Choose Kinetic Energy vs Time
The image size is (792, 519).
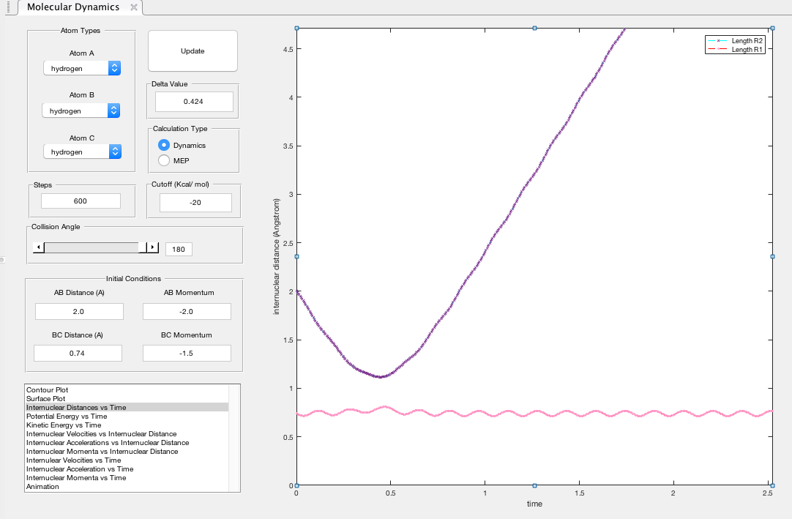pyautogui.click(x=127, y=425)
